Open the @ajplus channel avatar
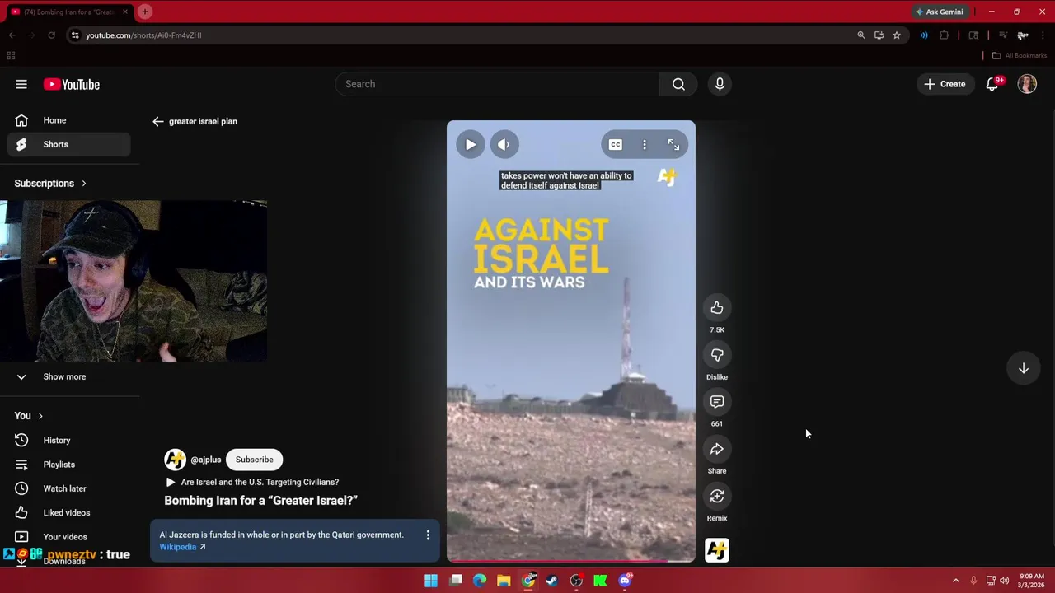This screenshot has height=593, width=1055. click(x=175, y=460)
